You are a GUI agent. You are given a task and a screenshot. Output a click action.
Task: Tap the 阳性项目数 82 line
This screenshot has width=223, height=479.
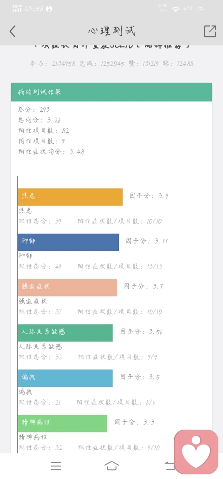pos(44,131)
